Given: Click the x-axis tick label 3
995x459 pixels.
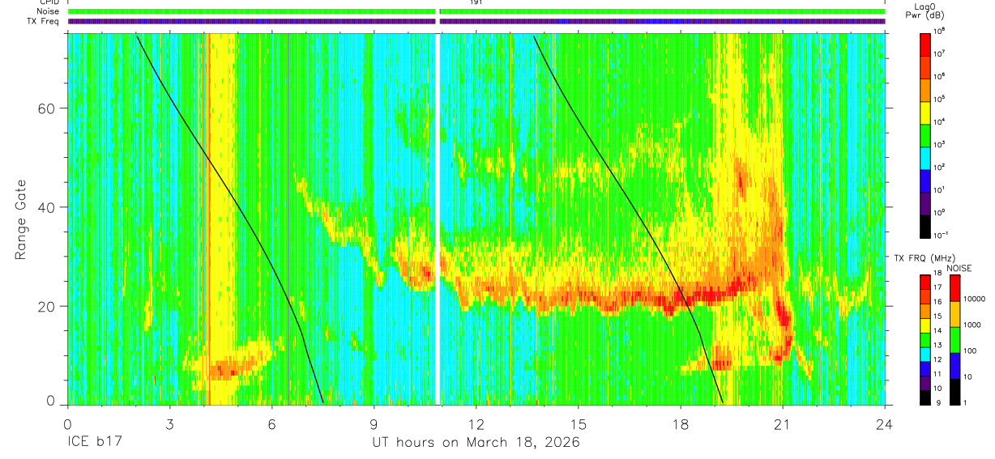Looking at the screenshot, I should click(169, 423).
